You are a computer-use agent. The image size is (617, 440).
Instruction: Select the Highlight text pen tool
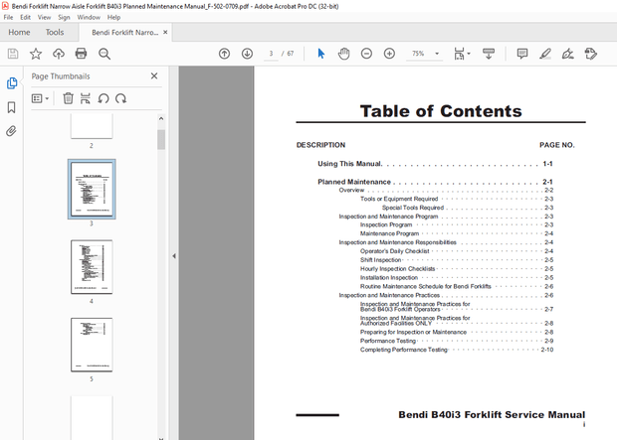point(545,54)
